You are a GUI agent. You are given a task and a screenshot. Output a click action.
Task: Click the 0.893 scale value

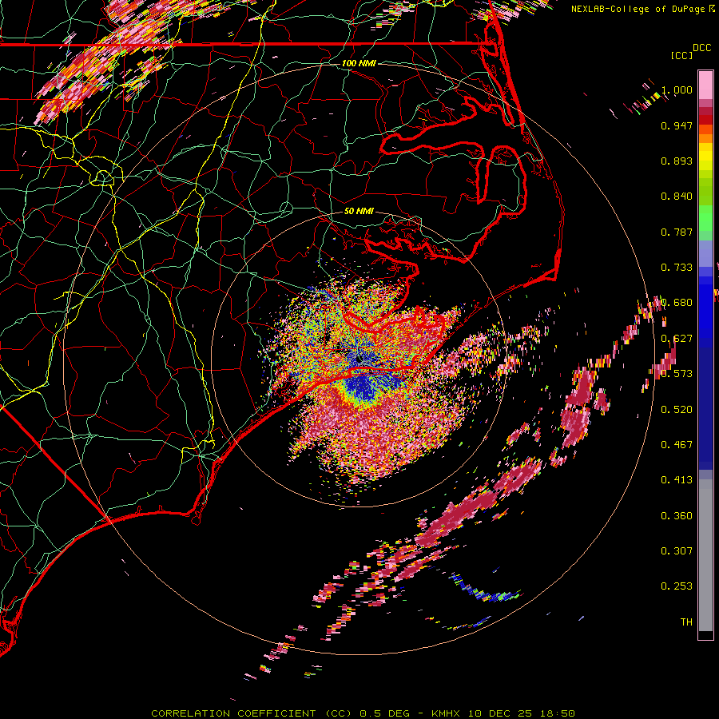677,161
